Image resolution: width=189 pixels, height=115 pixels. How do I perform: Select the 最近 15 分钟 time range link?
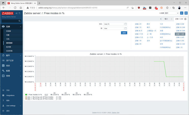pyautogui.click(x=180, y=27)
